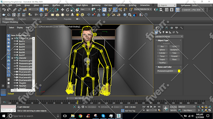213x119 pixels.
Task: Select the Select and Move tool
Action: (62, 10)
